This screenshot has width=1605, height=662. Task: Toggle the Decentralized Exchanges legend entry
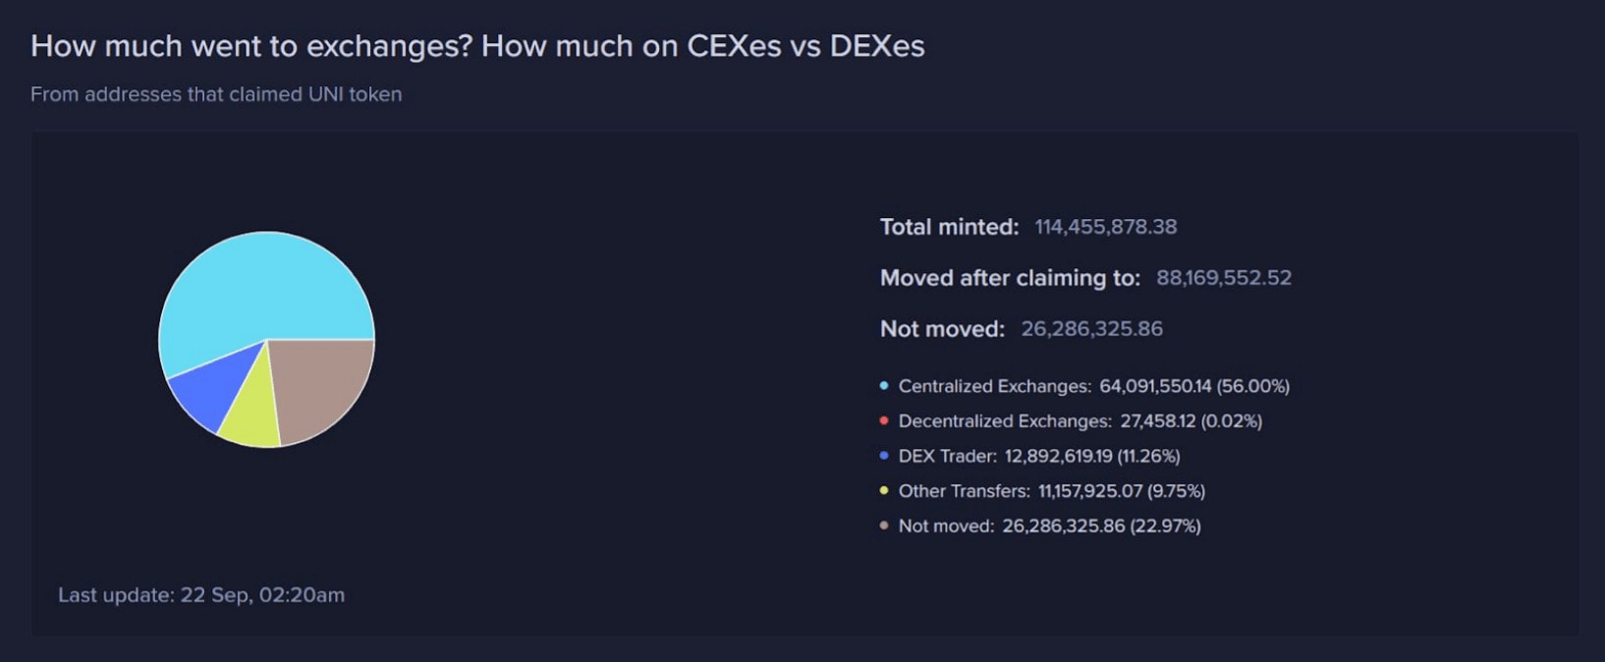click(x=1071, y=421)
